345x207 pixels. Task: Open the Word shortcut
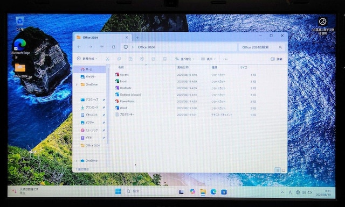tap(121, 108)
